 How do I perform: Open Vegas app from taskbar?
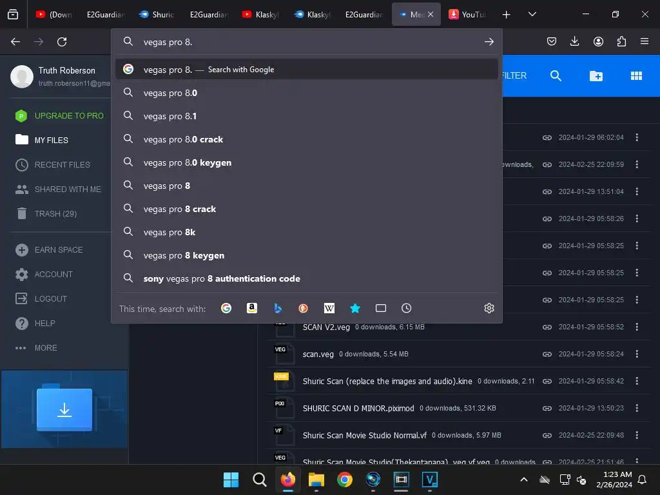click(x=430, y=480)
